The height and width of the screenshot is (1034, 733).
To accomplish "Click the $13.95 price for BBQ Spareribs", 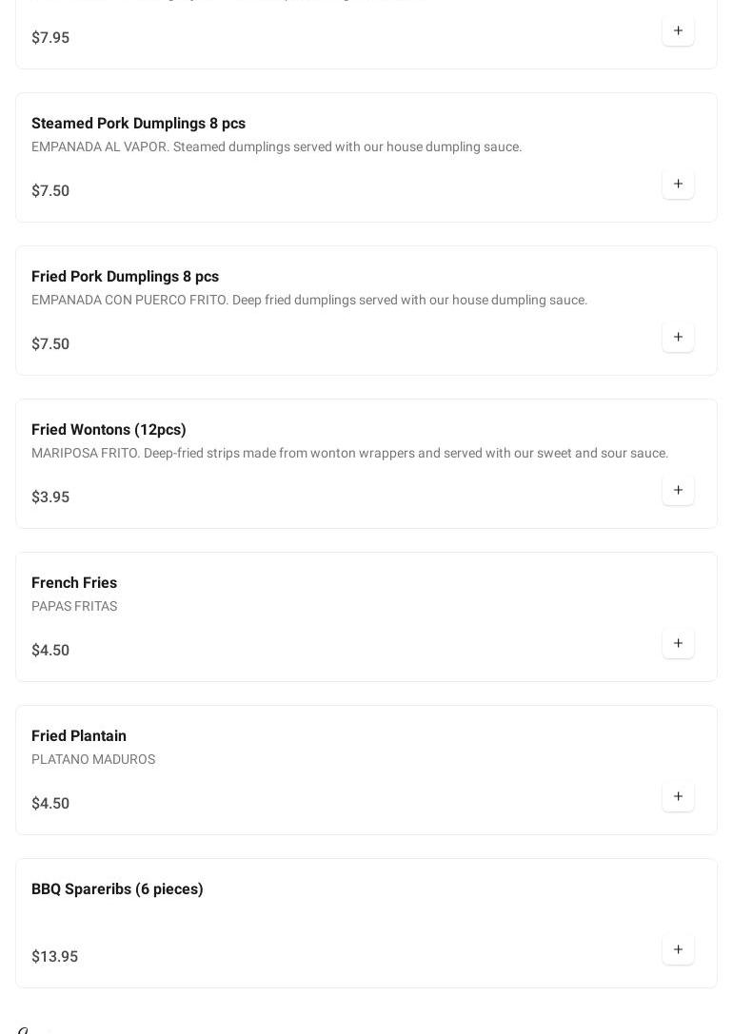I will 54,957.
